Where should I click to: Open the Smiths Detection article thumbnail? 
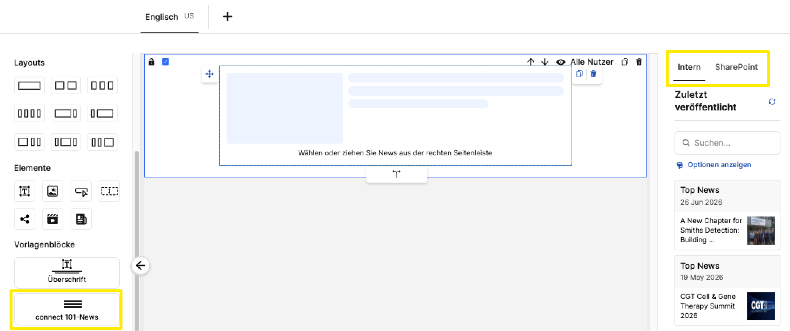tap(761, 231)
